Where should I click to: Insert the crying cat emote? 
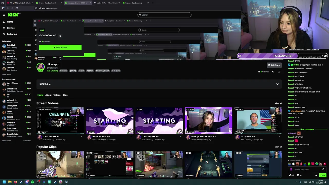[x=321, y=164]
